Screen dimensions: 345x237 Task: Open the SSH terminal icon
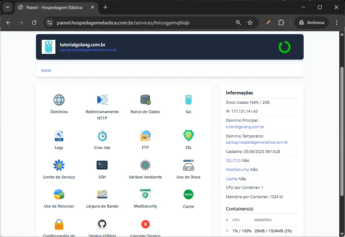point(102,165)
